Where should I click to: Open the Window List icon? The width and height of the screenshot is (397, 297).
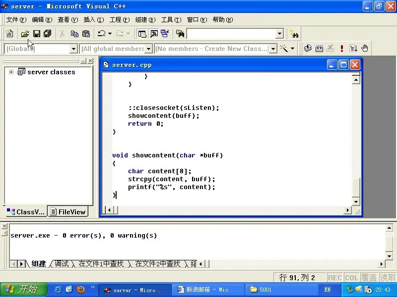click(x=165, y=34)
